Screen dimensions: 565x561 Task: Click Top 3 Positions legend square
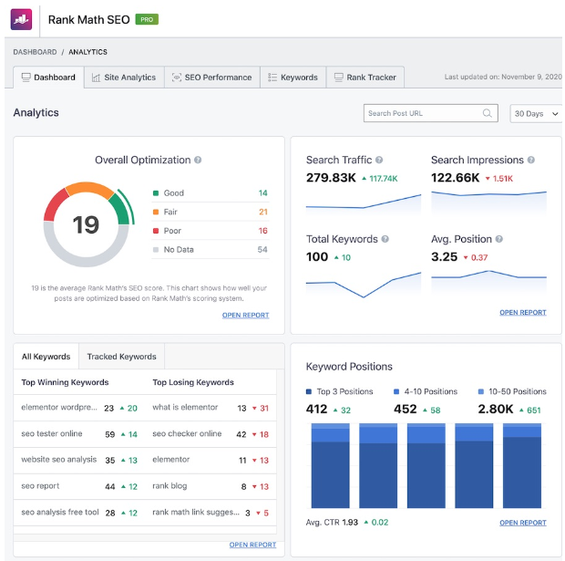[x=308, y=392]
